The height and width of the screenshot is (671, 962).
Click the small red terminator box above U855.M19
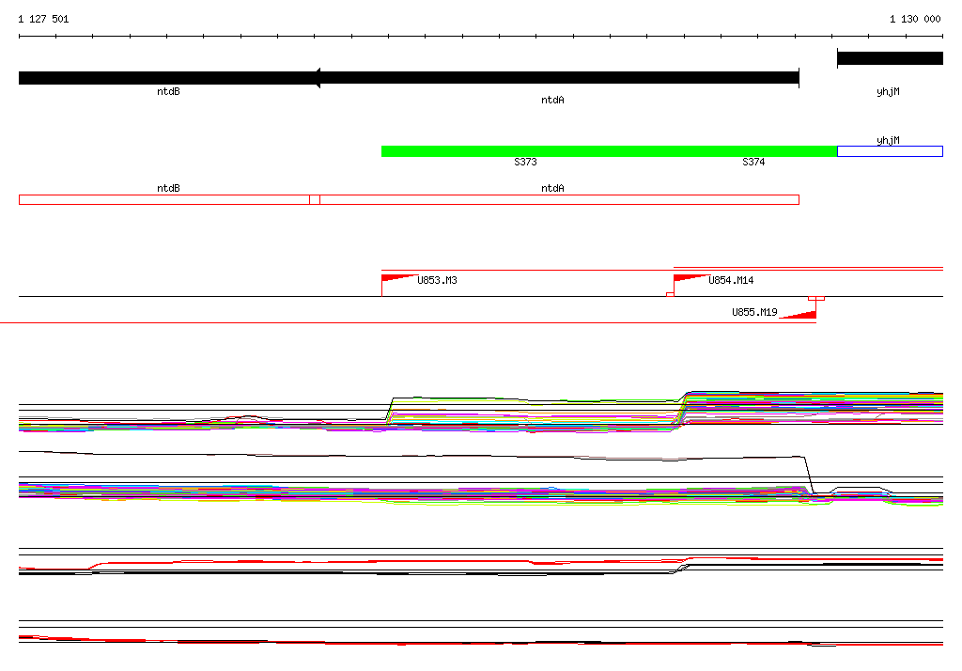click(x=816, y=298)
